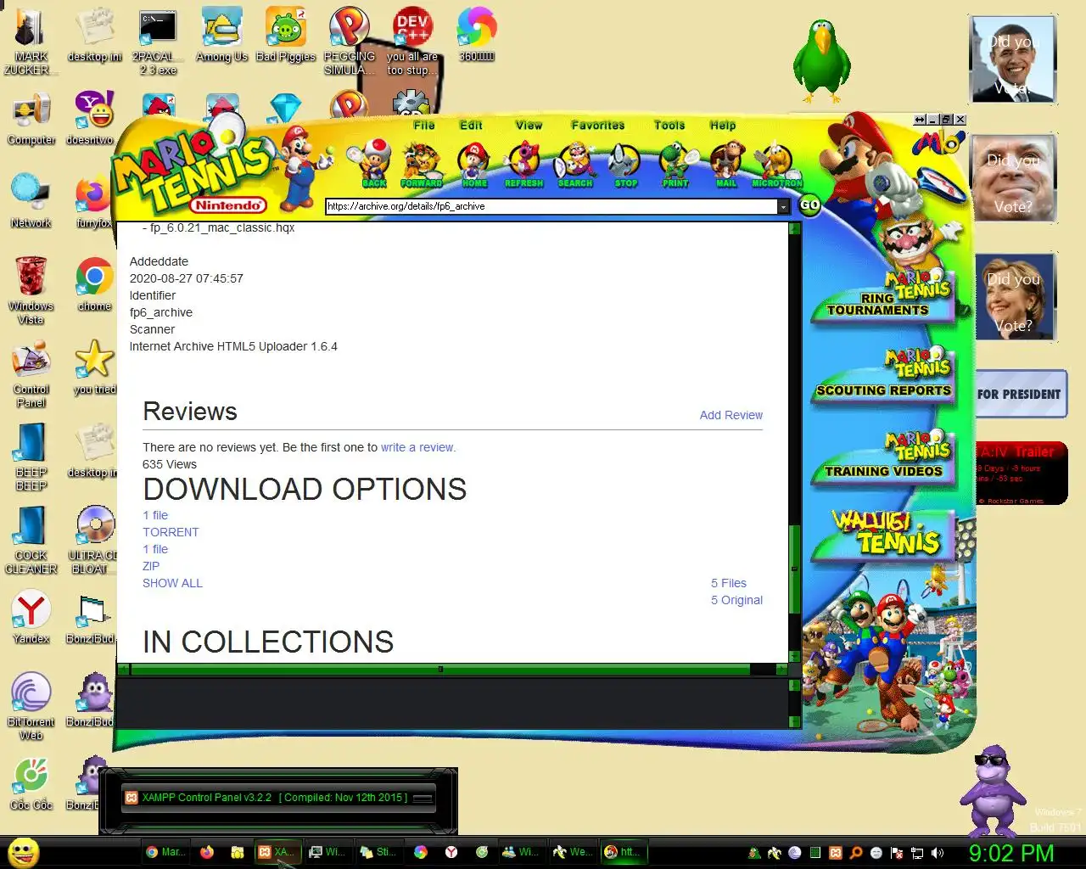This screenshot has width=1086, height=869.
Task: Switch to XA... XAMPP taskbar button
Action: coord(276,852)
